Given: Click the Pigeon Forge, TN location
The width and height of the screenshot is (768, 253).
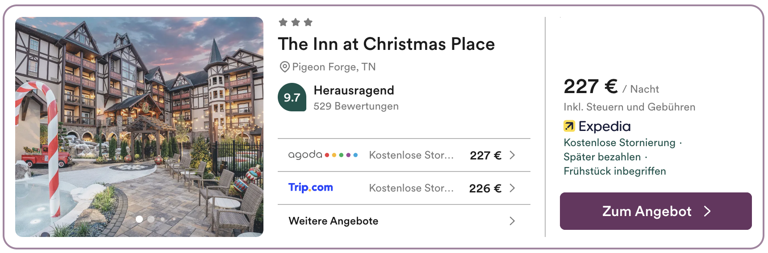Looking at the screenshot, I should tap(334, 67).
